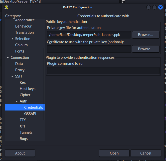Select the Auth category
166x161 pixels.
point(23,101)
